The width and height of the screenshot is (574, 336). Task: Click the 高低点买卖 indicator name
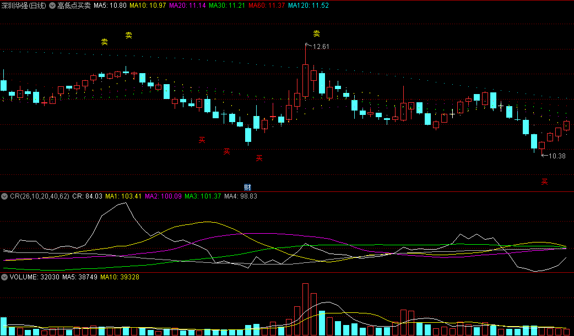[74, 5]
